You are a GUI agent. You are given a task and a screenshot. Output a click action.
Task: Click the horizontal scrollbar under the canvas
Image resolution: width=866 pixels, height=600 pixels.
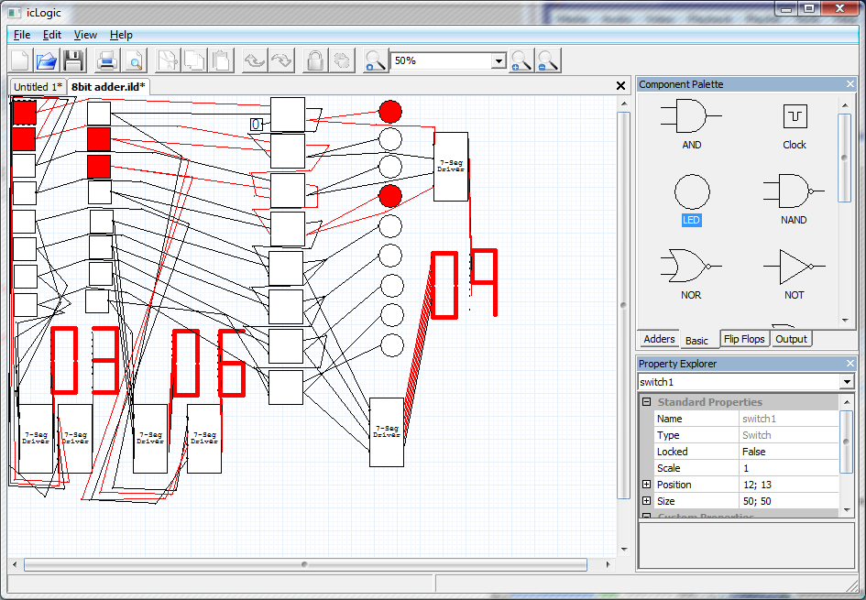click(x=304, y=564)
